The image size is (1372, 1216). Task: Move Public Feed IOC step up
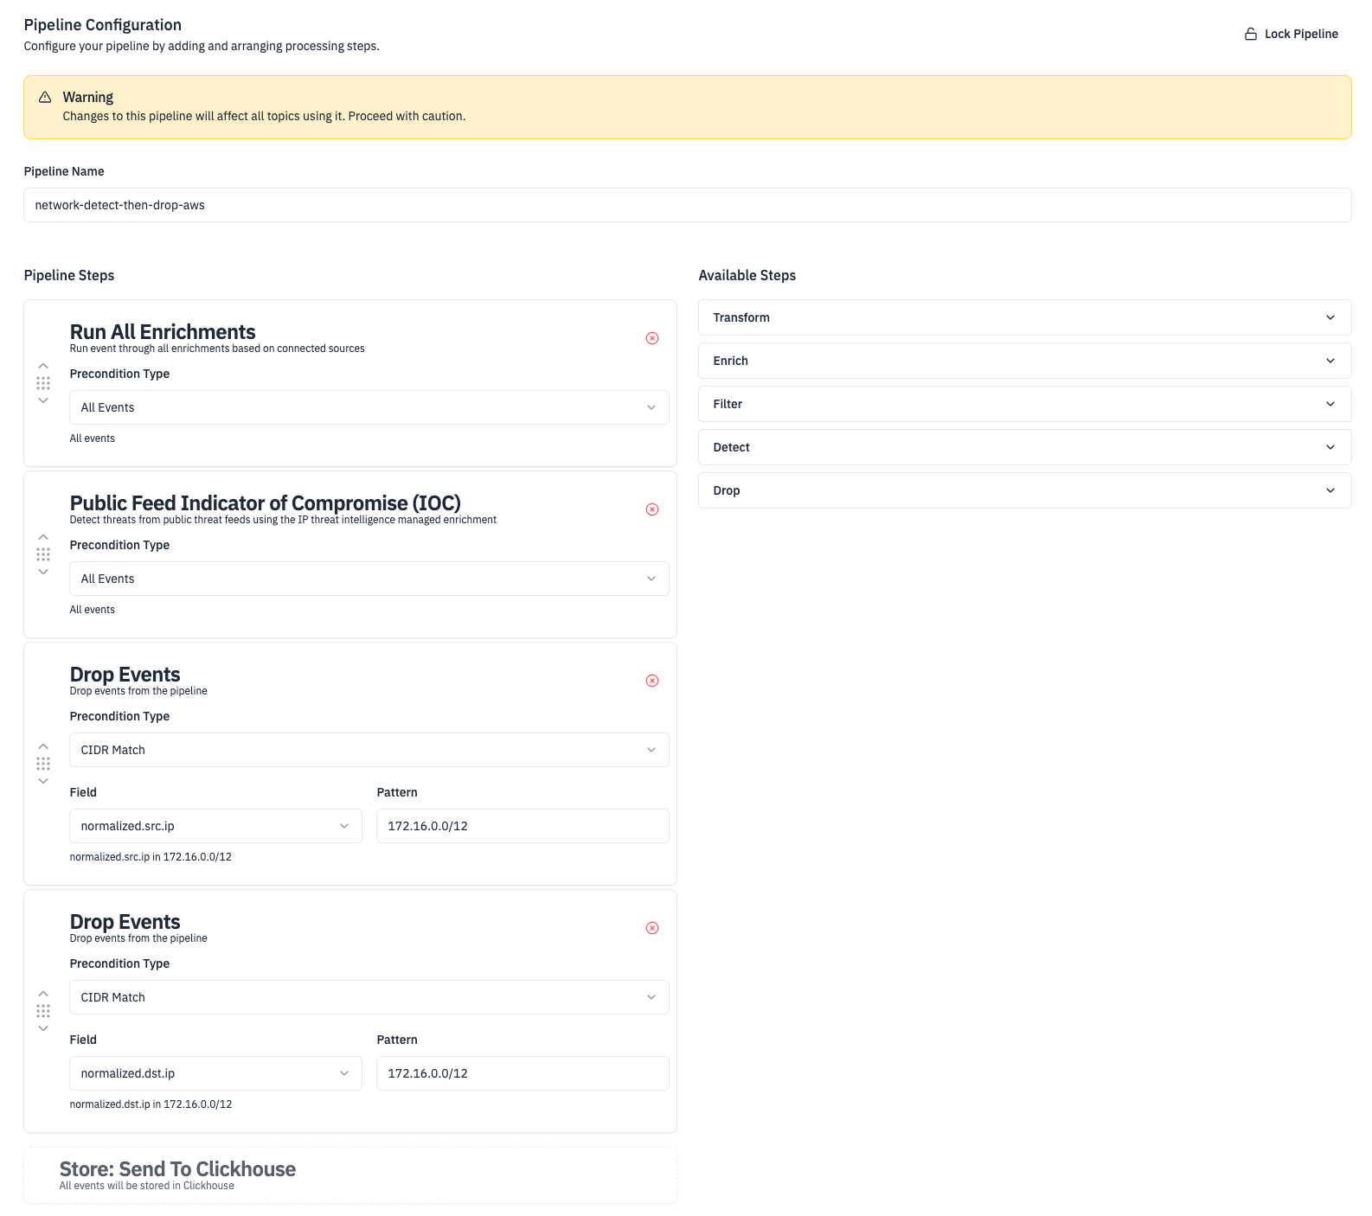43,537
